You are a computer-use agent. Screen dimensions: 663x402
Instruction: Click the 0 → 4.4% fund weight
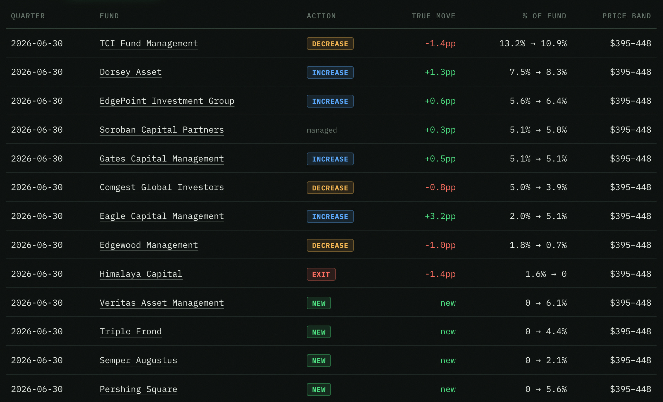coord(546,331)
